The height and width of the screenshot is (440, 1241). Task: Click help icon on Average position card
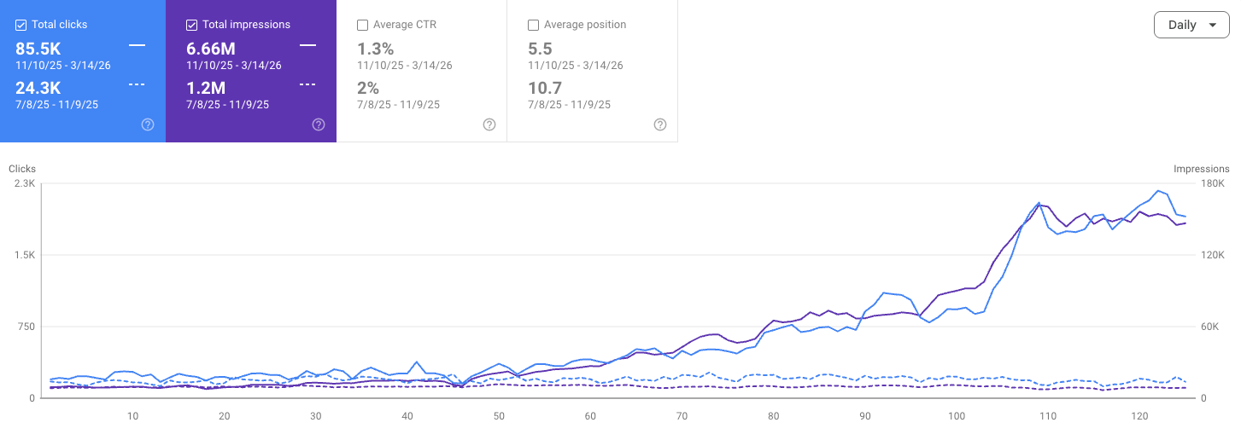click(660, 124)
